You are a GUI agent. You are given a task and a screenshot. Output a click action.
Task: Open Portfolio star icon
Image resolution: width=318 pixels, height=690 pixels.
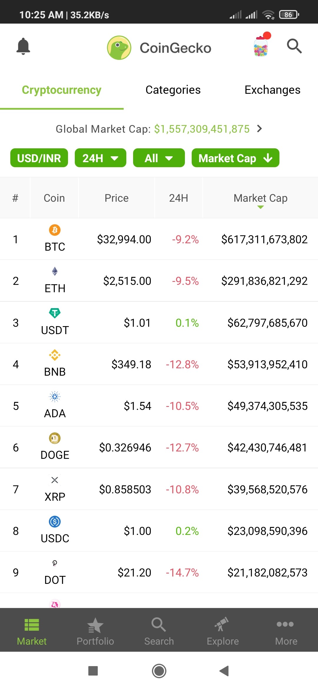pos(95,626)
